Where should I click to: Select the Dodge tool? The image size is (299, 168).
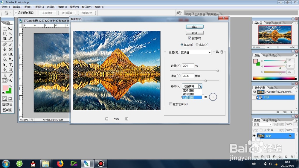pos(10,59)
